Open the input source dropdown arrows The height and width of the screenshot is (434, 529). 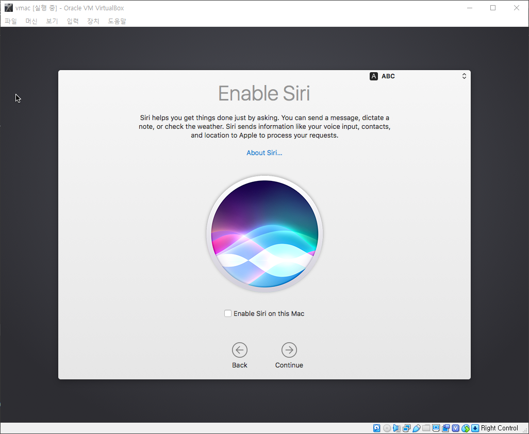pyautogui.click(x=464, y=76)
